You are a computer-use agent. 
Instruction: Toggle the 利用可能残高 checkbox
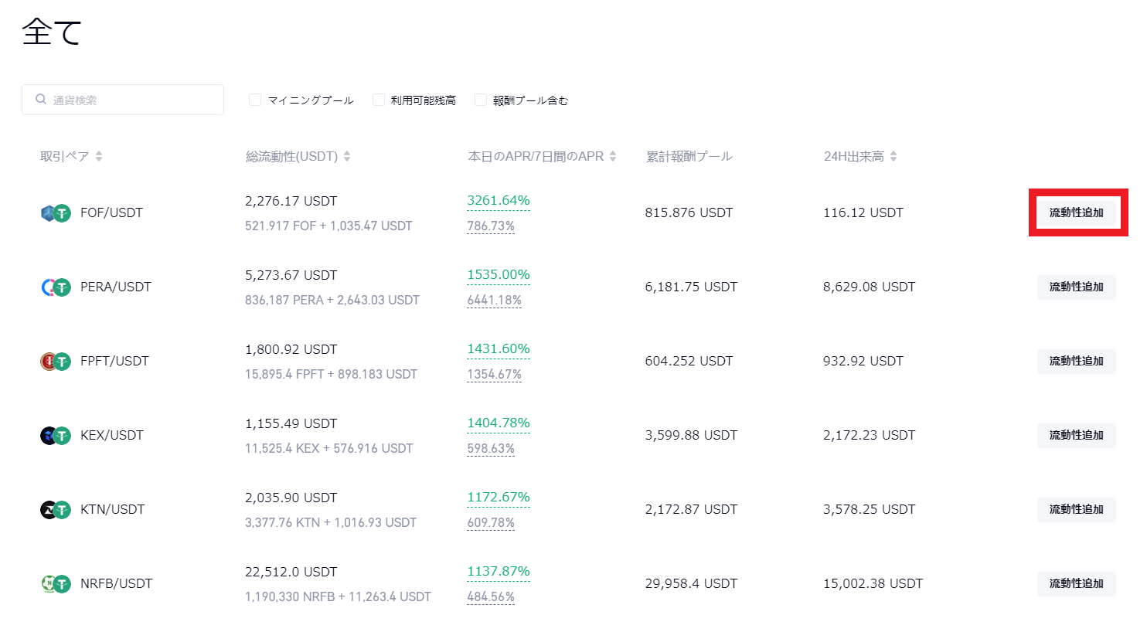(x=379, y=100)
